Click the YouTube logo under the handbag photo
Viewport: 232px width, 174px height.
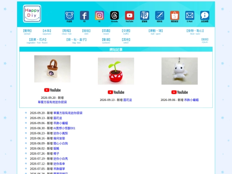[52, 90]
